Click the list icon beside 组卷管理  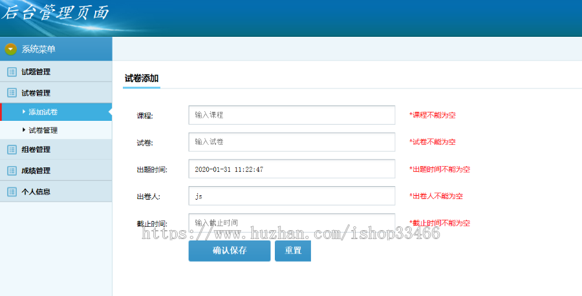(12, 149)
